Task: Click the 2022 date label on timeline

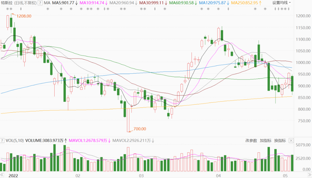Action: (13, 176)
